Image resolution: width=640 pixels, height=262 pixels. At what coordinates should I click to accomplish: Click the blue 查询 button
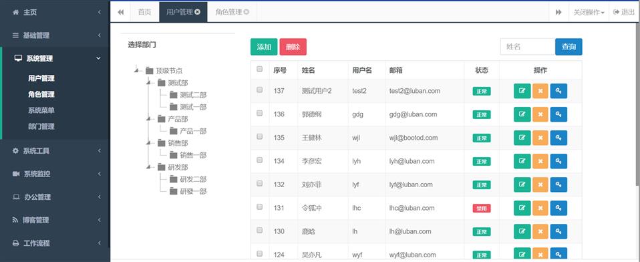tap(569, 47)
